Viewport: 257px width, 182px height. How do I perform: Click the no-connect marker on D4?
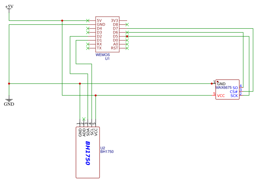[88, 28]
